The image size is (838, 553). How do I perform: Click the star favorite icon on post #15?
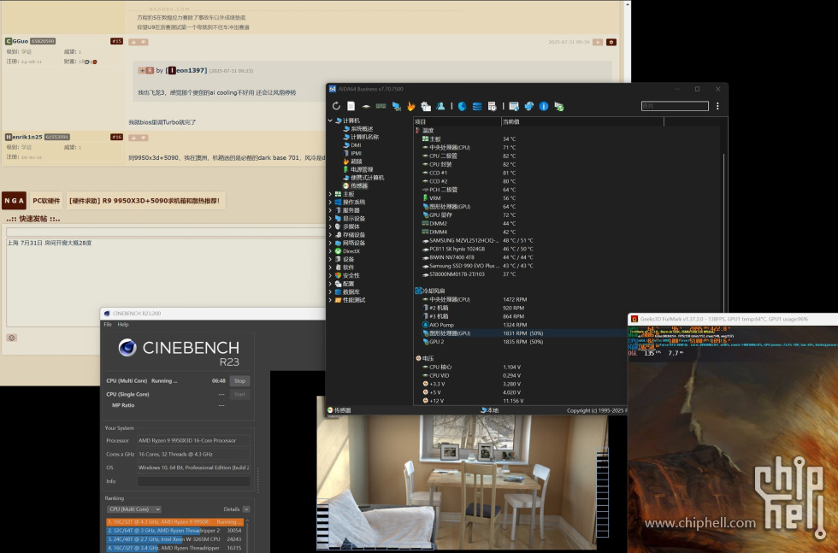pos(598,42)
